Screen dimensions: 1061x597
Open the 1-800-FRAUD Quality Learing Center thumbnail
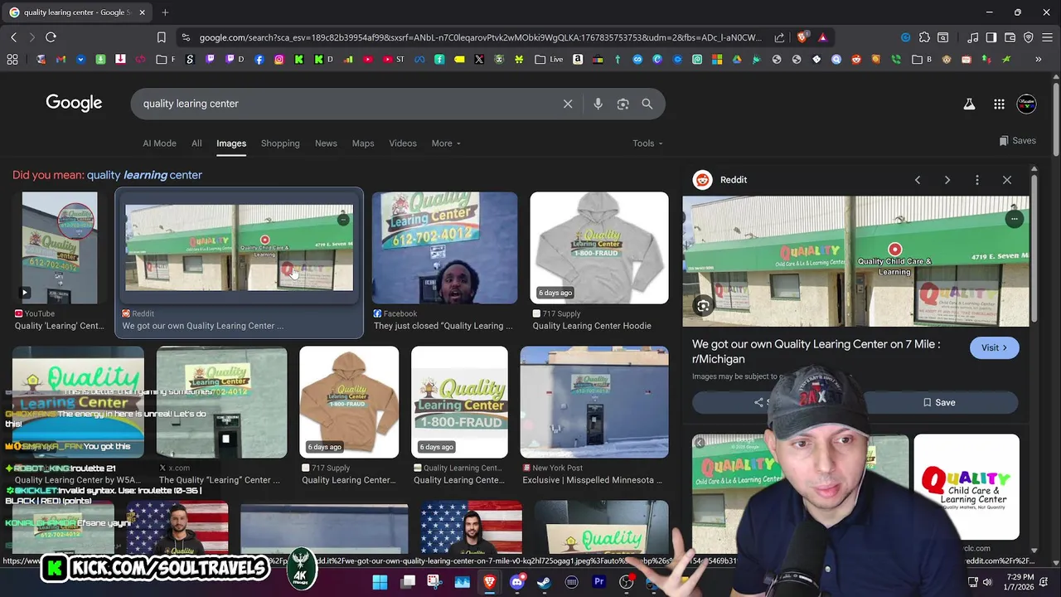point(459,402)
